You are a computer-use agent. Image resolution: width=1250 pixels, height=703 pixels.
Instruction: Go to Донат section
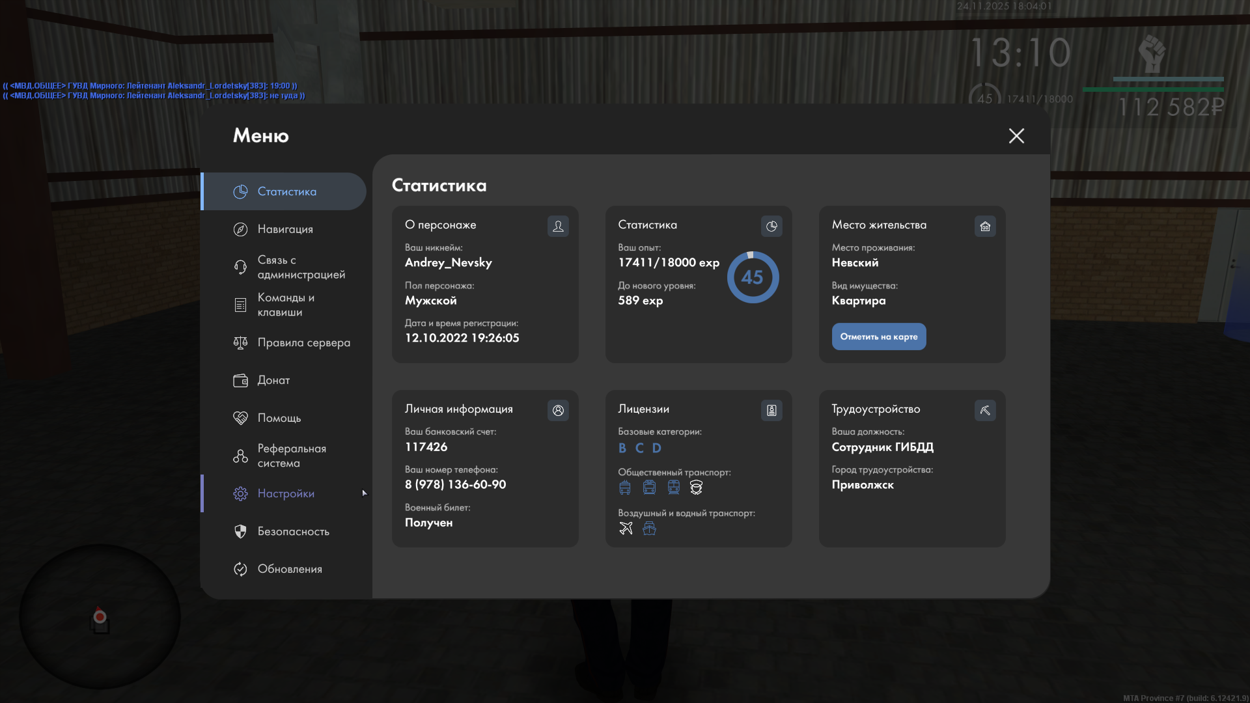tap(273, 380)
